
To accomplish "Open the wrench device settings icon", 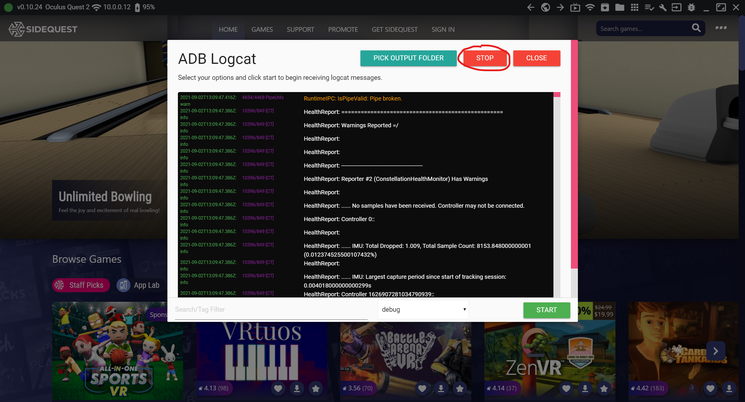I will [663, 7].
